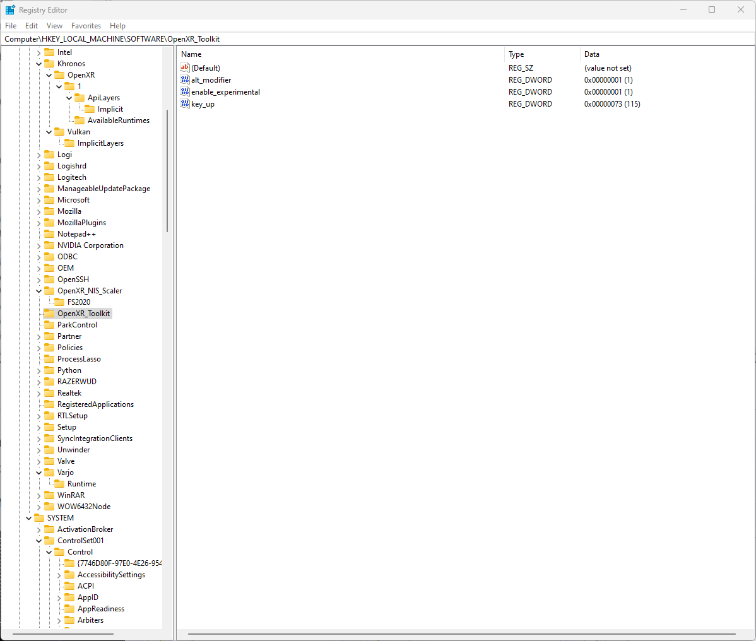Expand the AccessibilitySettings key
This screenshot has width=756, height=641.
[x=59, y=575]
